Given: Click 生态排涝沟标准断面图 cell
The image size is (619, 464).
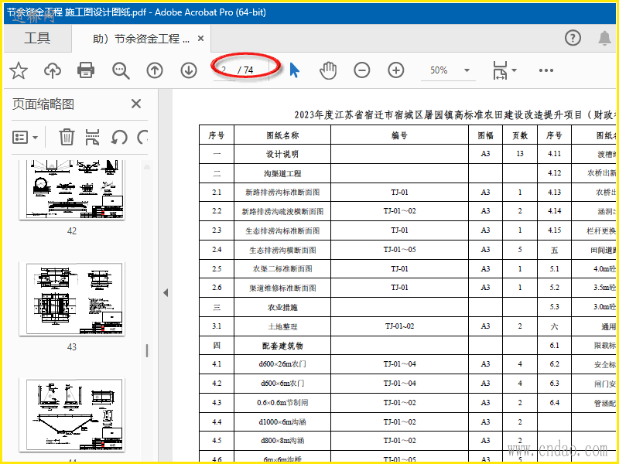Looking at the screenshot, I should click(282, 230).
